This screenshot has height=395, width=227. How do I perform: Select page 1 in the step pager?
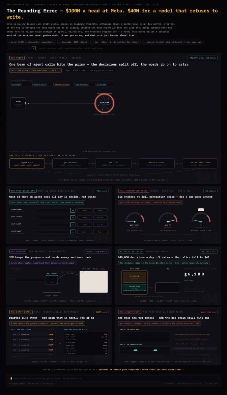9,48
